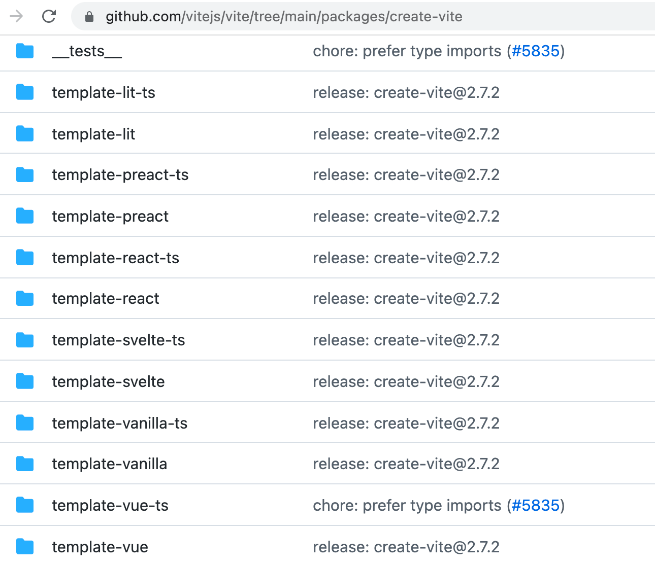The image size is (655, 564).
Task: Click folder icon beside template-vanilla
Action: (25, 464)
